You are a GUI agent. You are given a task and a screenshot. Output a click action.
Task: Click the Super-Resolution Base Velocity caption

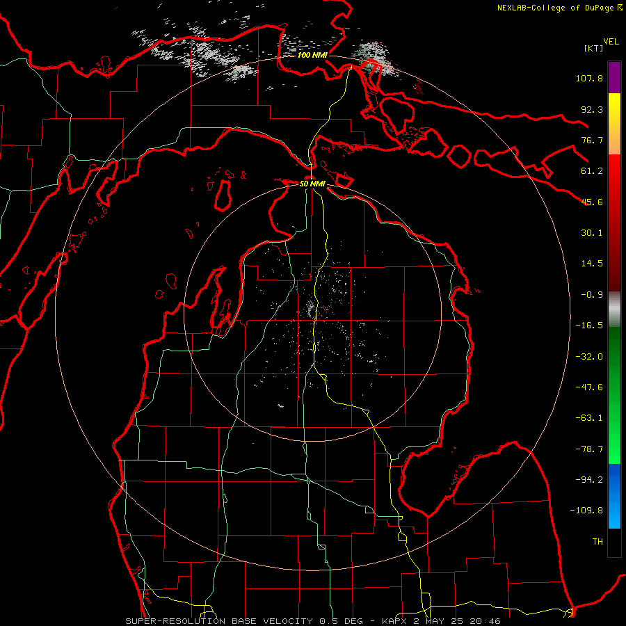click(x=312, y=621)
